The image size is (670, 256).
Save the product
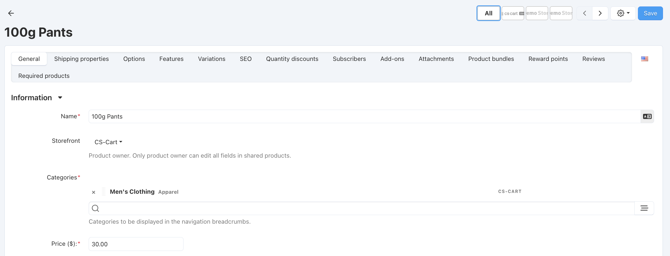[x=650, y=13]
